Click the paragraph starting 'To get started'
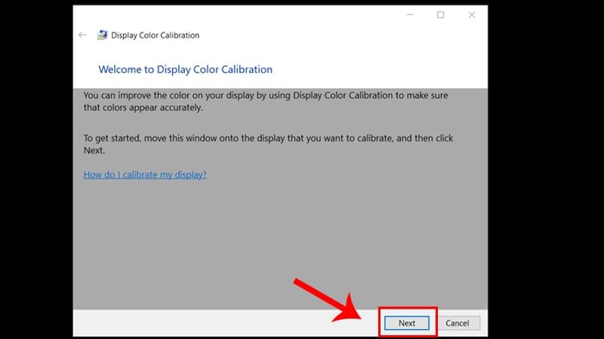Screen dimensions: 604x339 [269, 144]
